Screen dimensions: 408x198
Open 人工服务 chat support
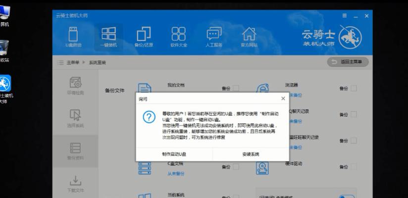click(x=214, y=37)
